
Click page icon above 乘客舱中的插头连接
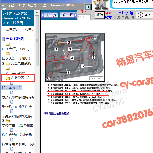click(12, 102)
